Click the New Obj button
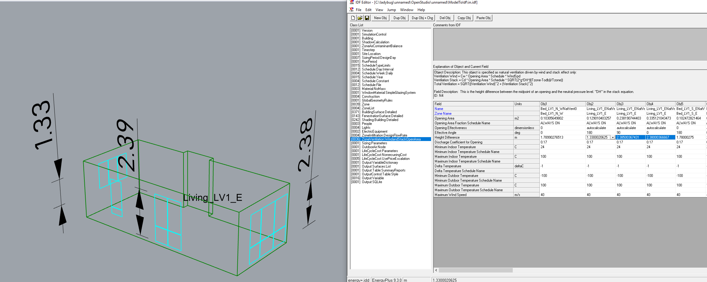Screen dimensions: 707x282 pyautogui.click(x=380, y=18)
